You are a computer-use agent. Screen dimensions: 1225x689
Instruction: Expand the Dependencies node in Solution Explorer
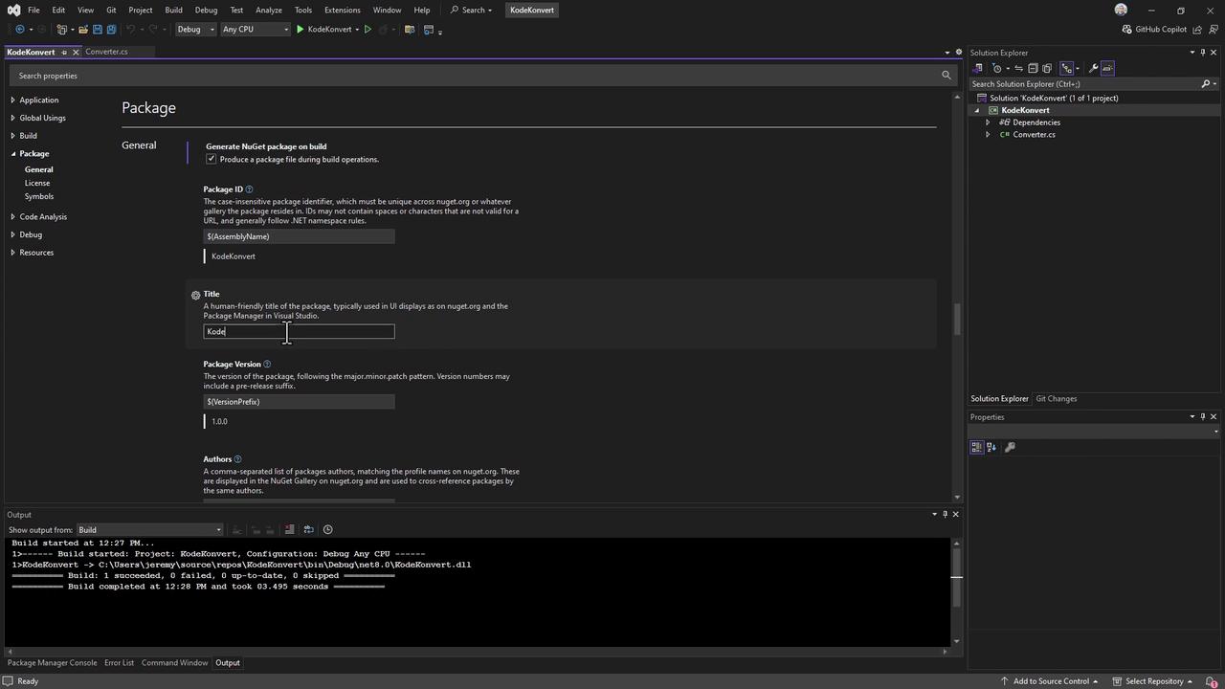click(988, 122)
